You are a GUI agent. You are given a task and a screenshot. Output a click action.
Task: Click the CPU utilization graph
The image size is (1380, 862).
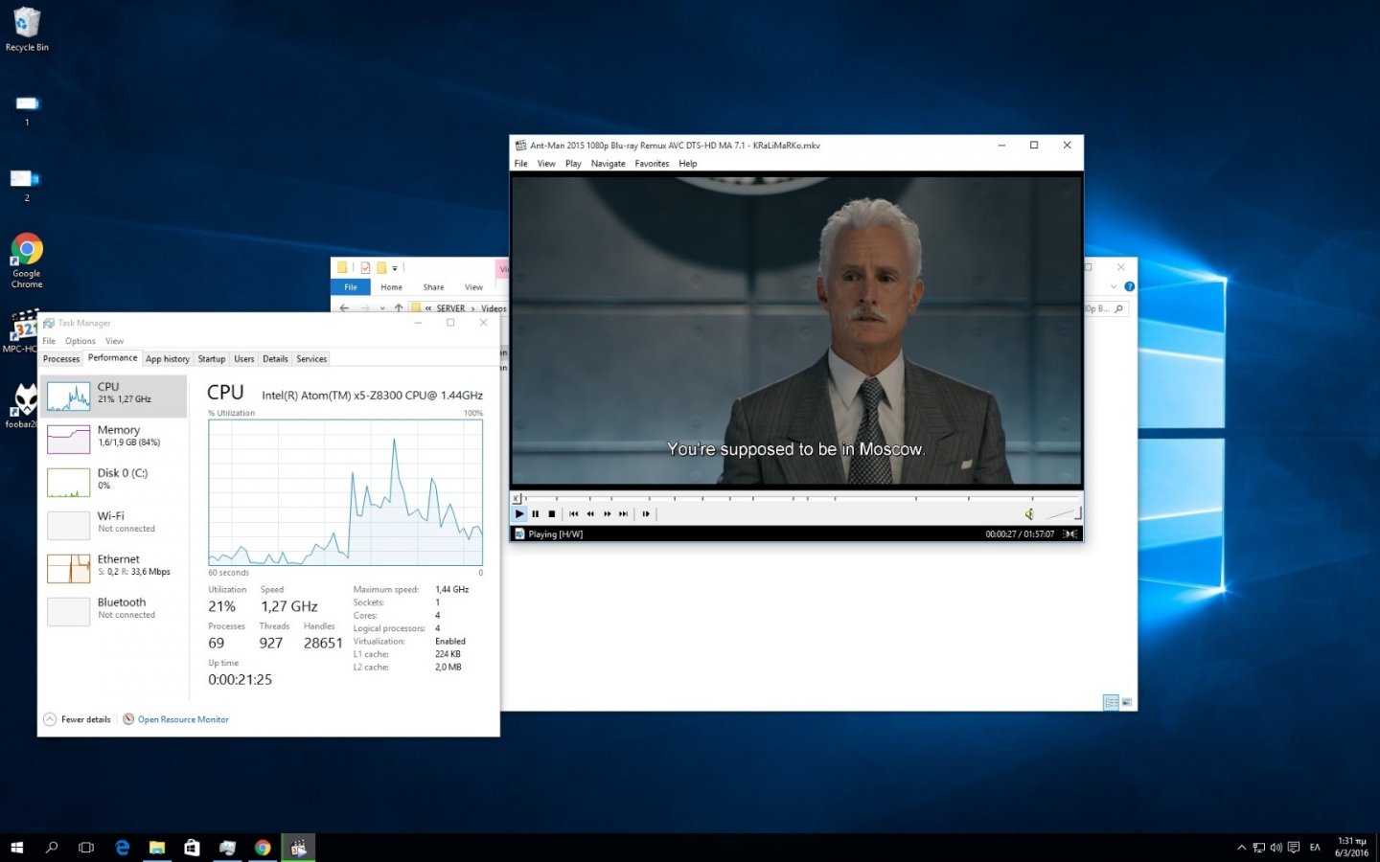pos(346,492)
